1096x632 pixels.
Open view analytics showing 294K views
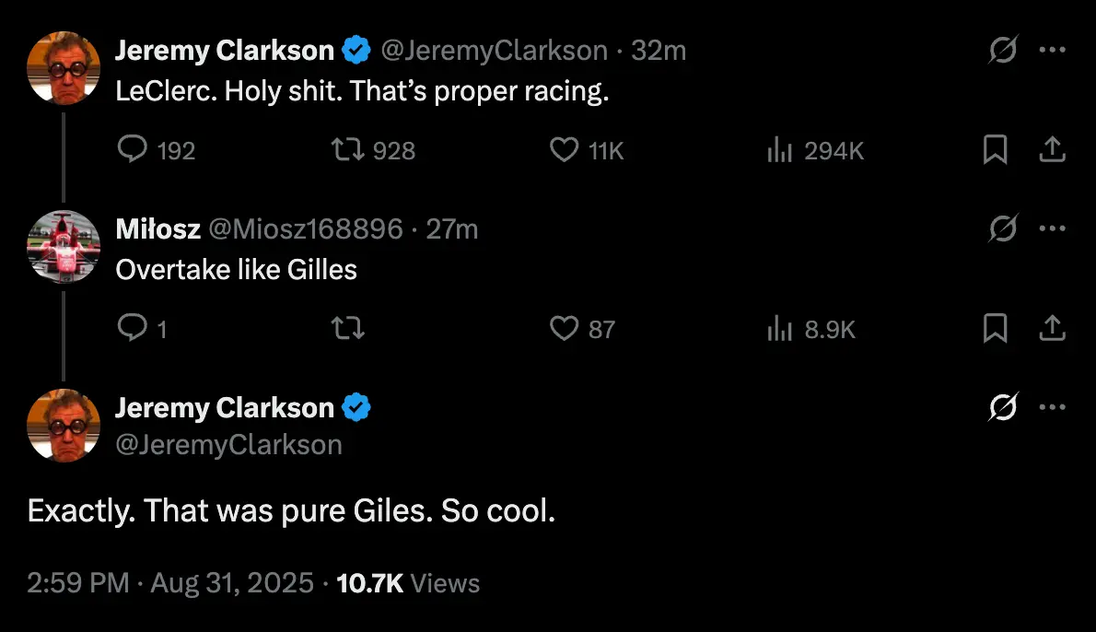[x=780, y=150]
